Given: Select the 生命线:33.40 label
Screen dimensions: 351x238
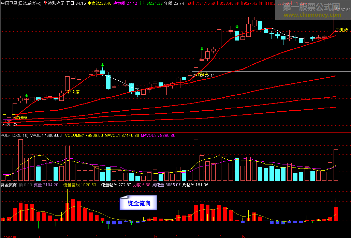Looking at the screenshot, I should [x=99, y=3].
